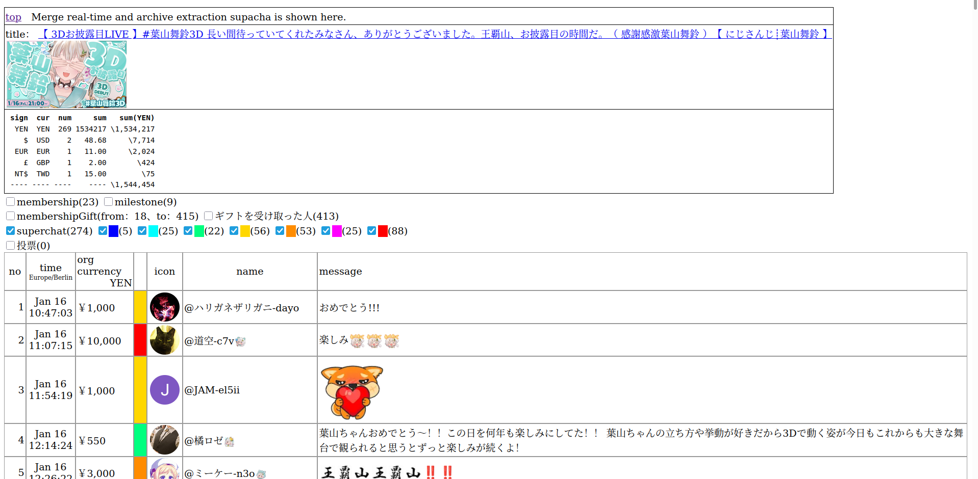Uncheck the yellow (56) superchat checkbox
The width and height of the screenshot is (978, 479).
(x=234, y=231)
